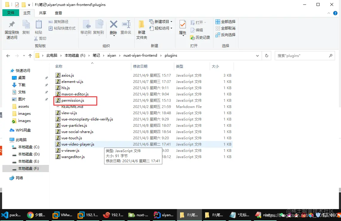
Task: Select the mavon-editor.js file
Action: coord(75,94)
